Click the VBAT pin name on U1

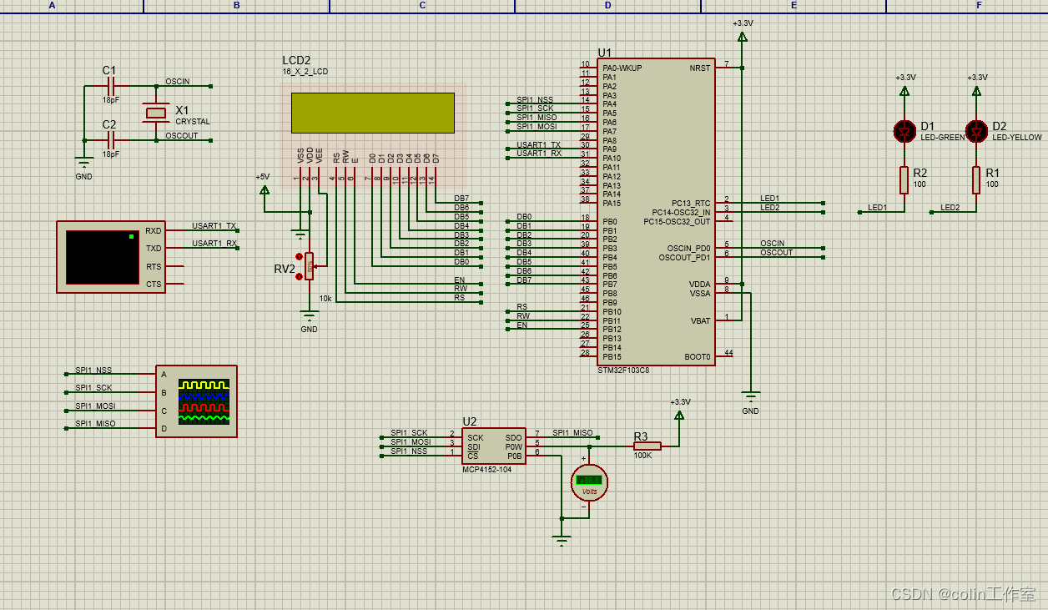(x=701, y=320)
